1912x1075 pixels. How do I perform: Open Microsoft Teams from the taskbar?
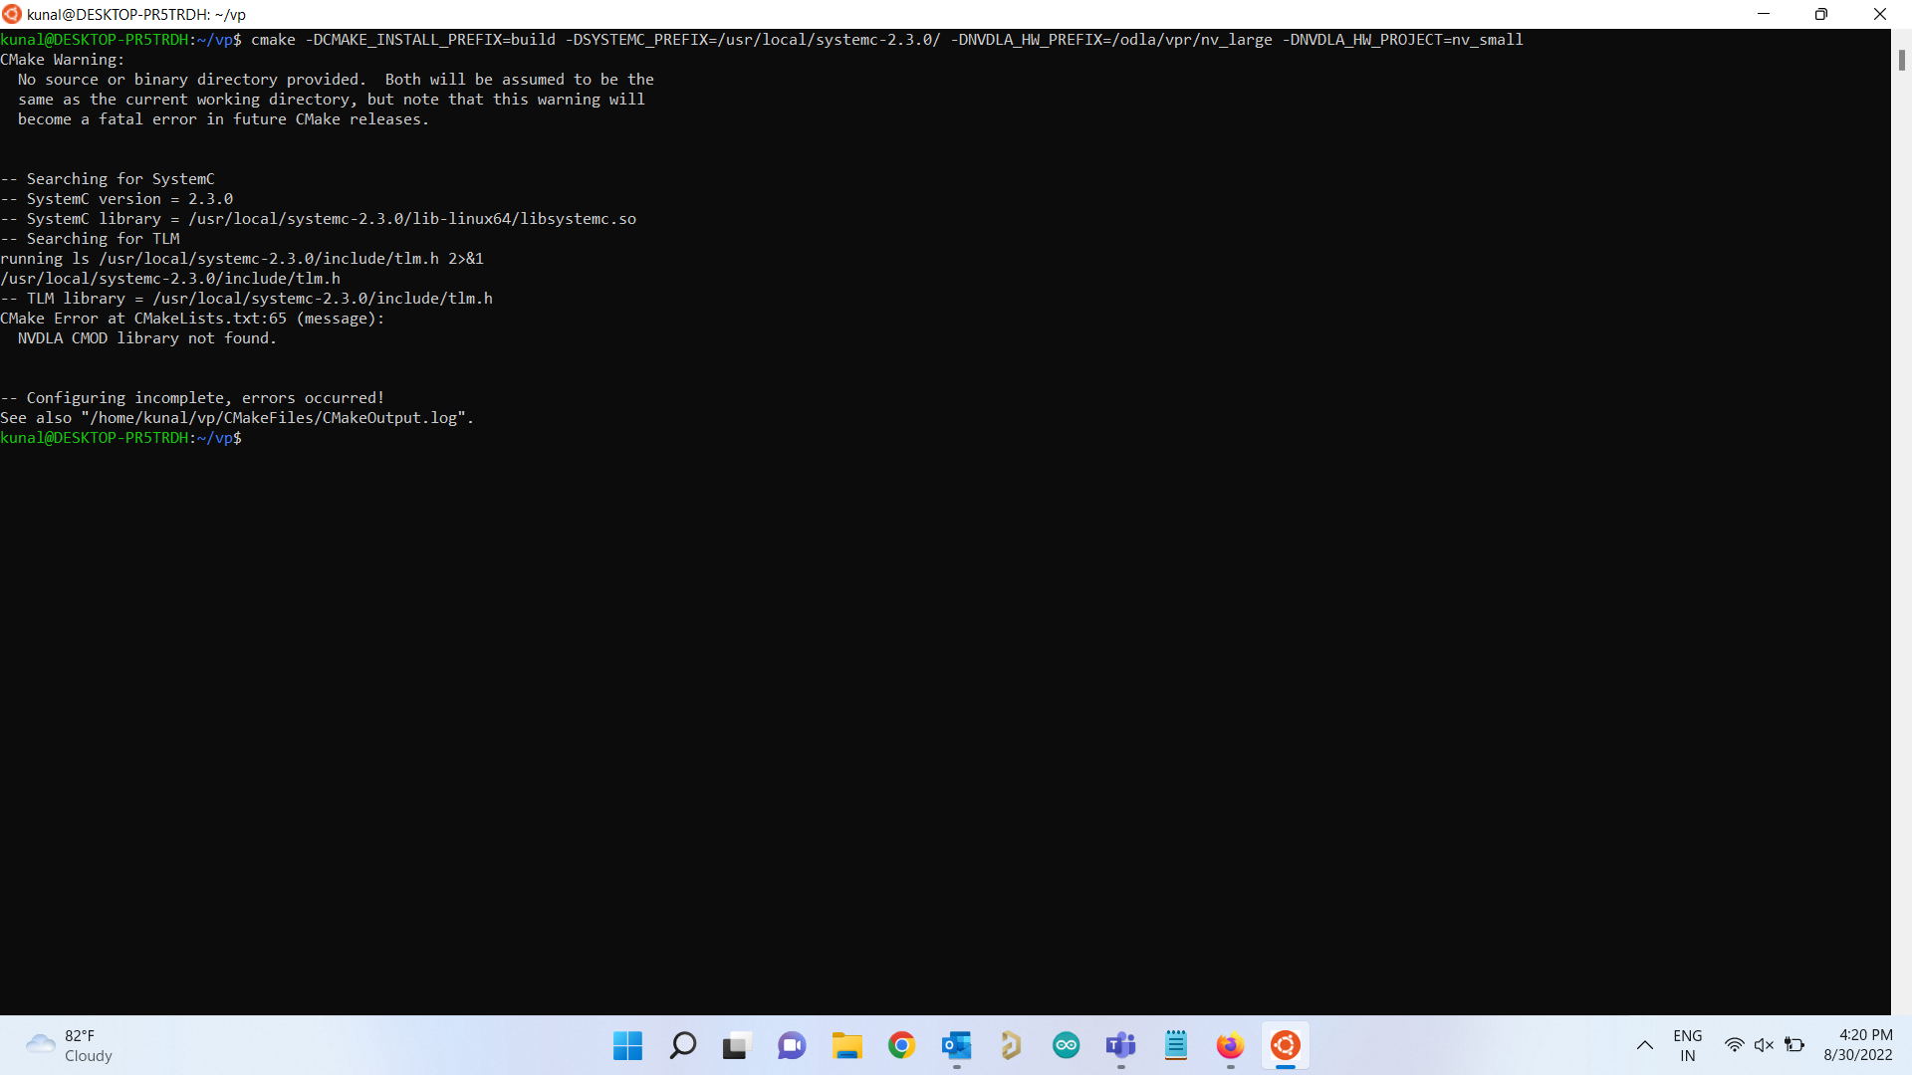pyautogui.click(x=1121, y=1045)
